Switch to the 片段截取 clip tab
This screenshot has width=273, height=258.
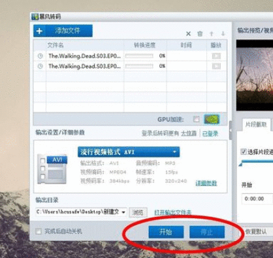click(x=256, y=125)
